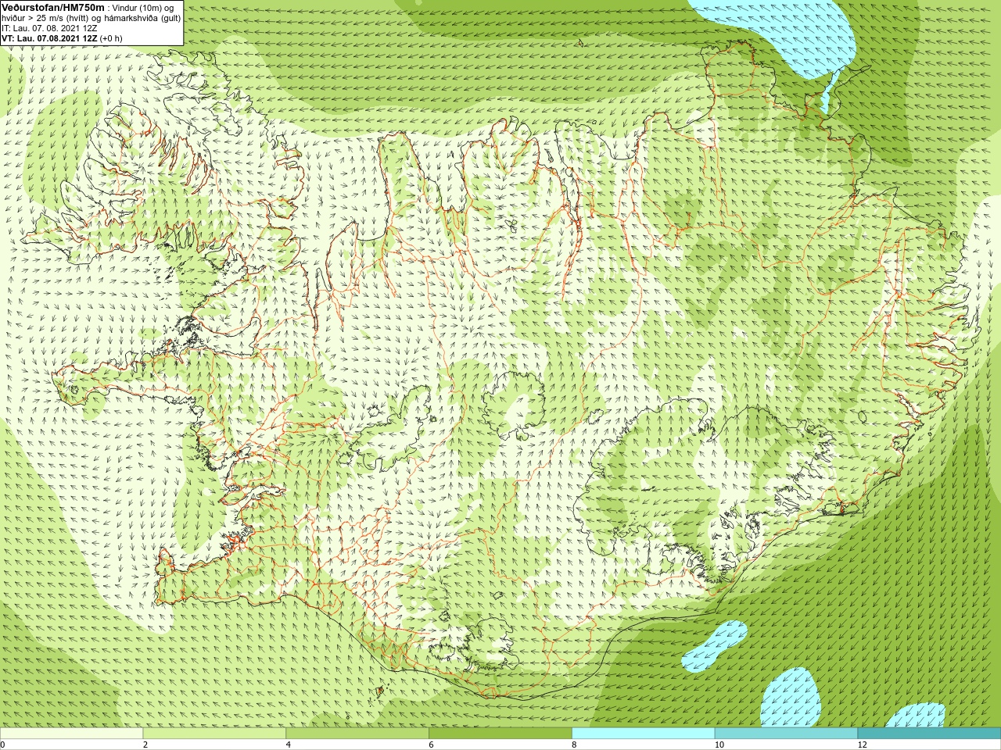Click the 'IT: Lau. 07. 08. 2021 12Z' line
1001x750 pixels.
49,28
